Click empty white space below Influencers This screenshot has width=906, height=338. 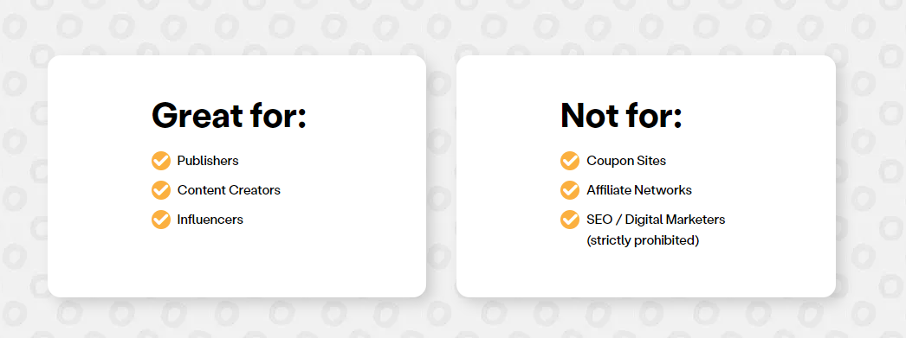[237, 263]
